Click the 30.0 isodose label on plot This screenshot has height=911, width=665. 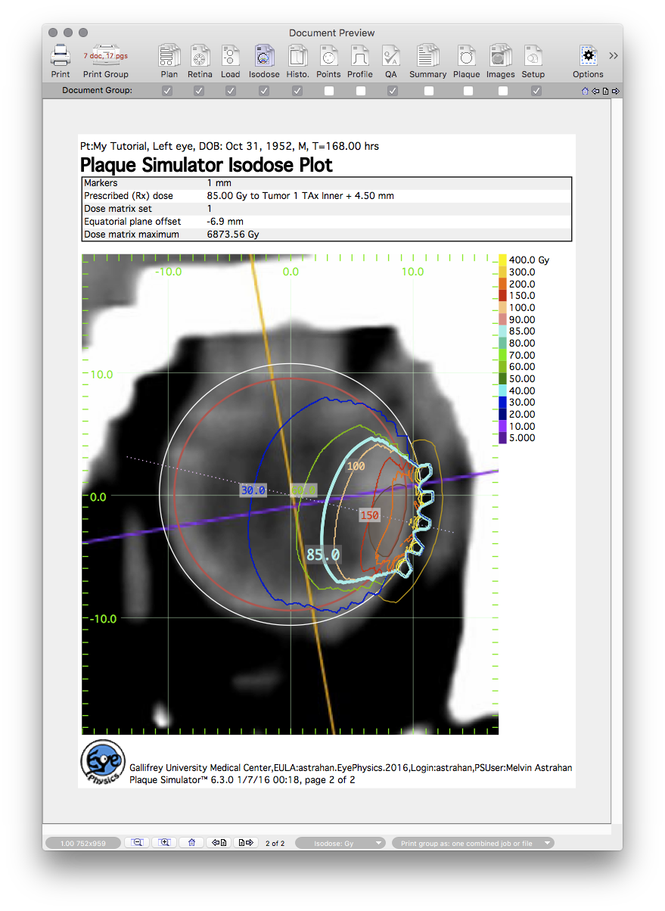point(253,490)
